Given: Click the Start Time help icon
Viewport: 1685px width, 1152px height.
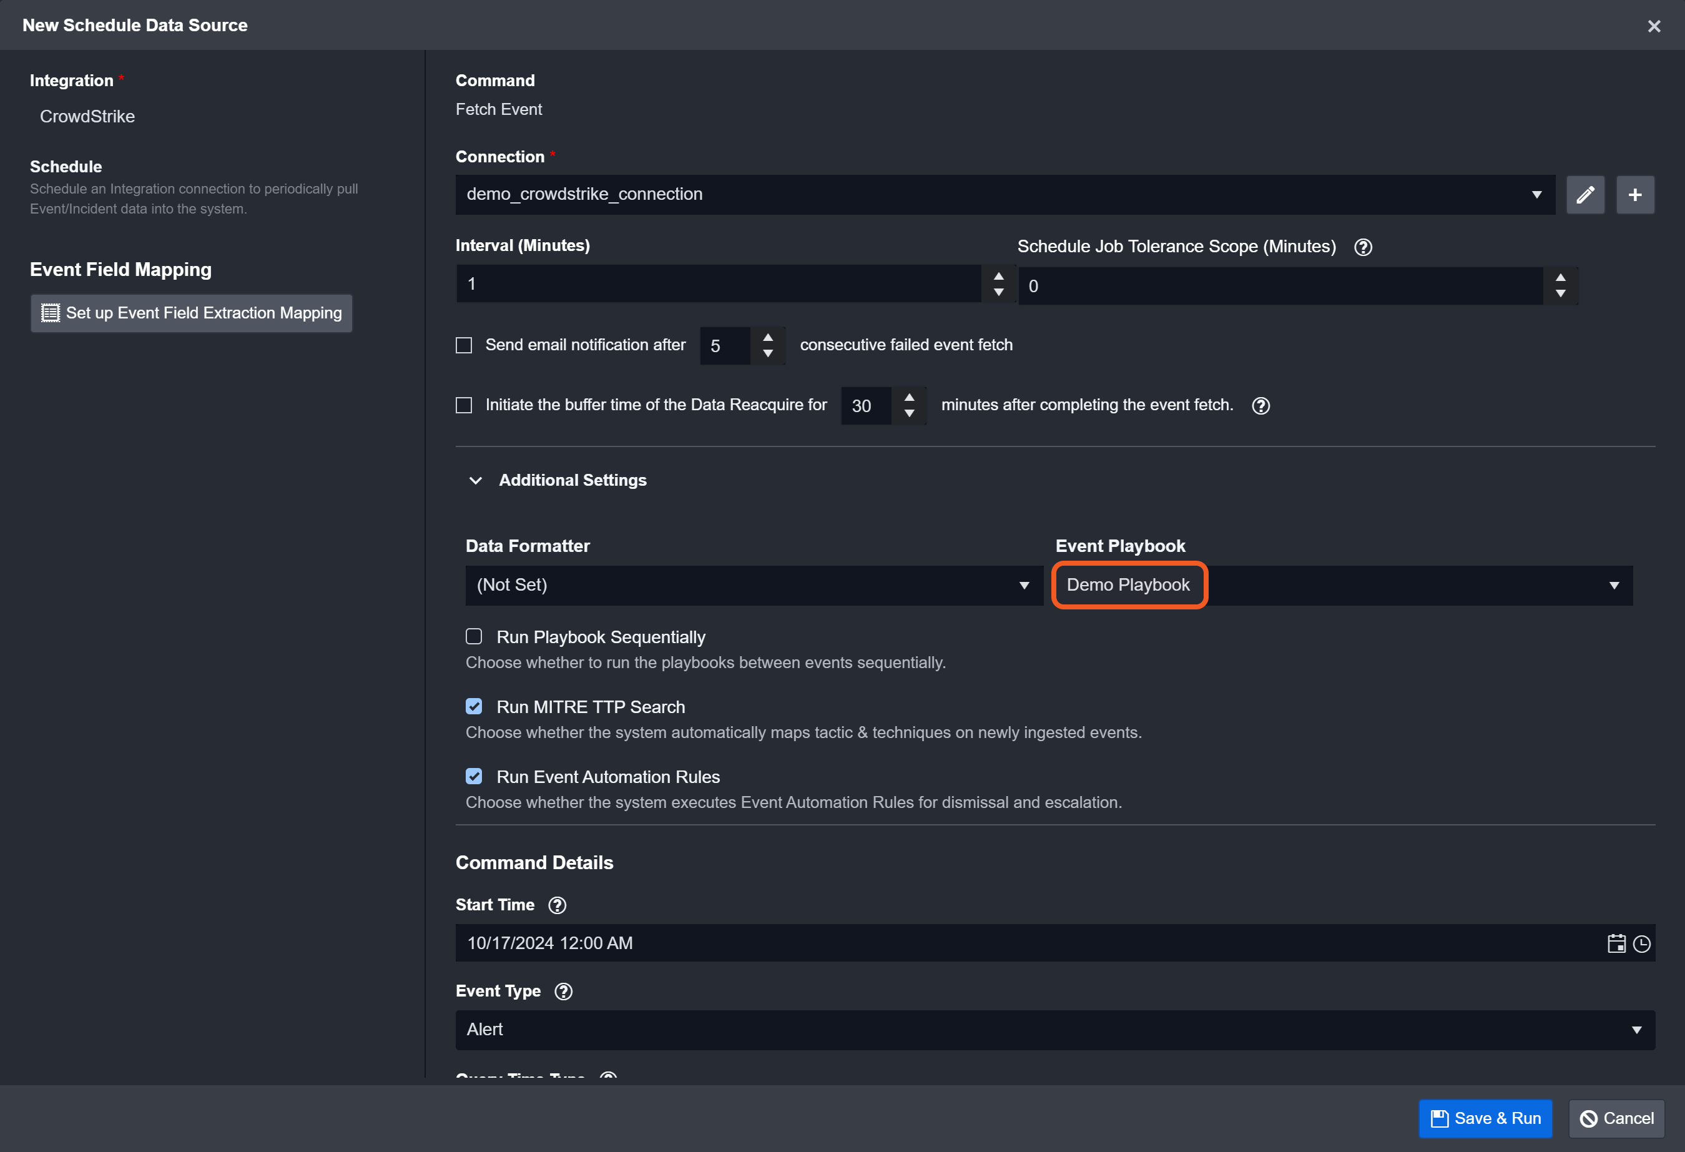Looking at the screenshot, I should (557, 905).
